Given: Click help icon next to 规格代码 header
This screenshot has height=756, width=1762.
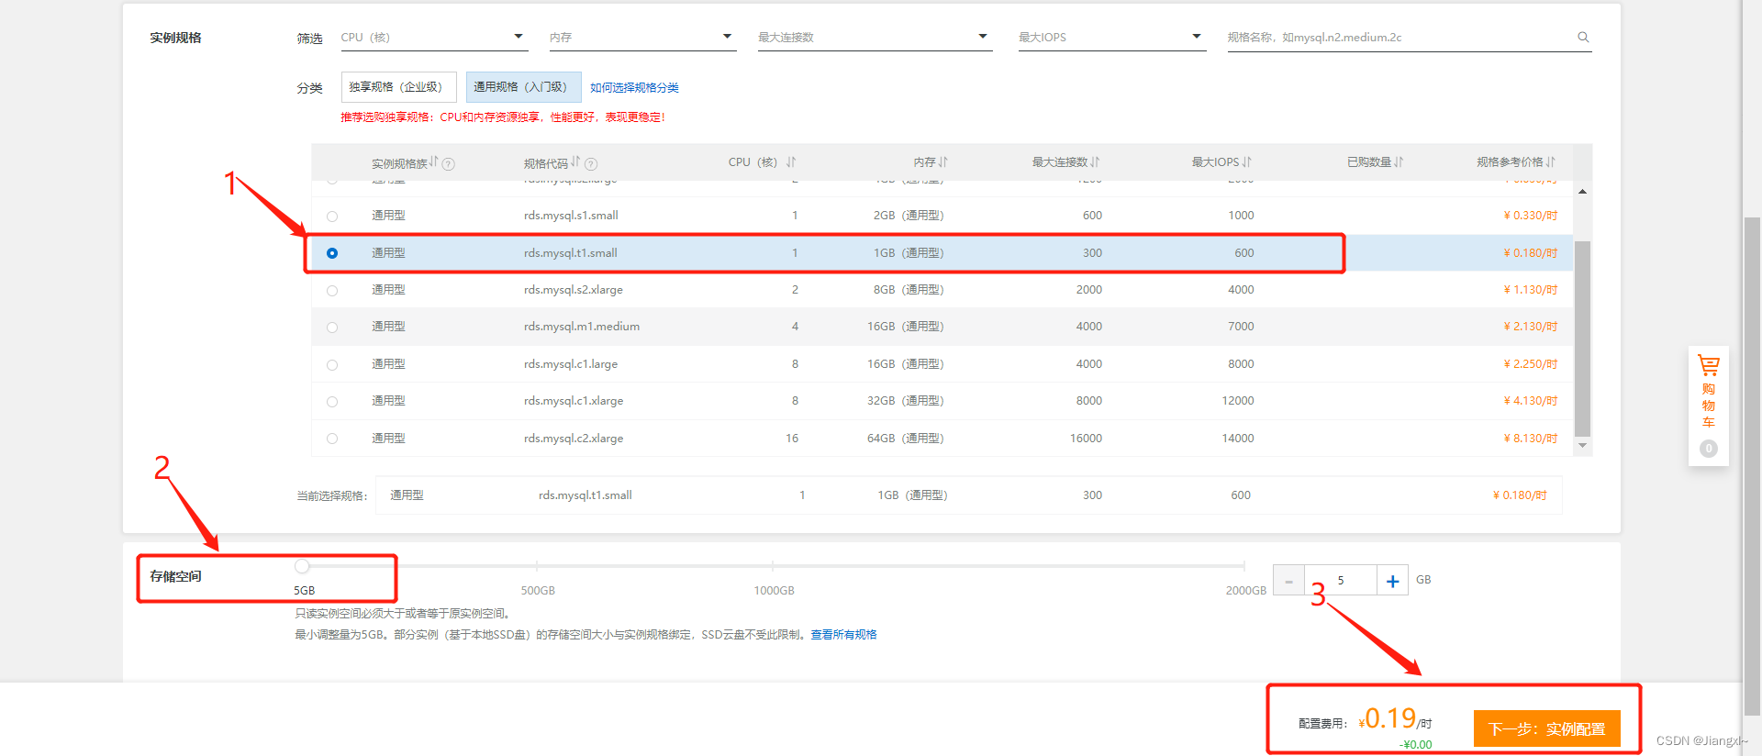Looking at the screenshot, I should [x=591, y=164].
